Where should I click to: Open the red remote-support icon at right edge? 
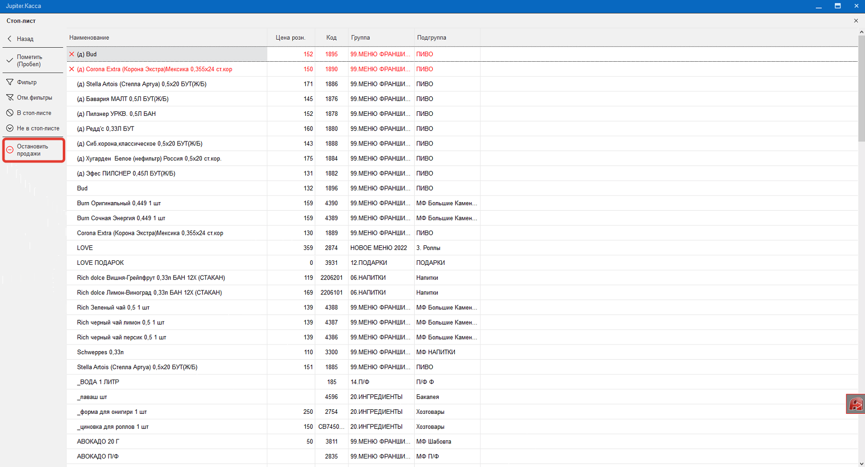point(855,404)
